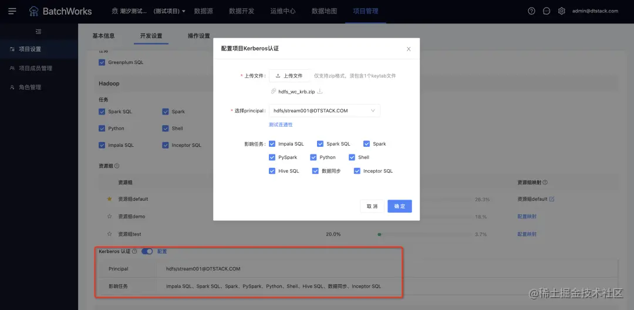634x310 pixels.
Task: Star the 资源组demo row
Action: (x=109, y=217)
